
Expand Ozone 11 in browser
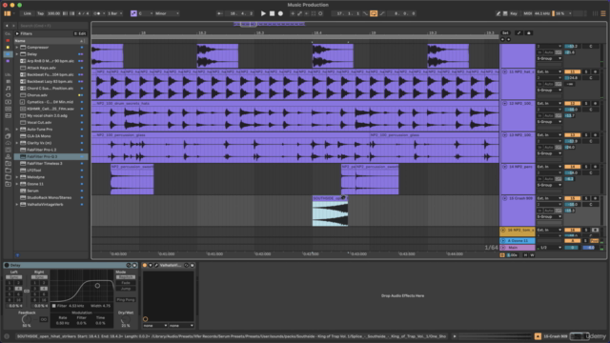click(x=17, y=184)
